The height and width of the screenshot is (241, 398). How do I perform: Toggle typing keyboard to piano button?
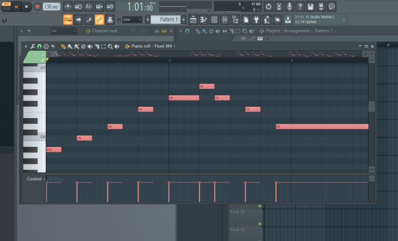(68, 20)
